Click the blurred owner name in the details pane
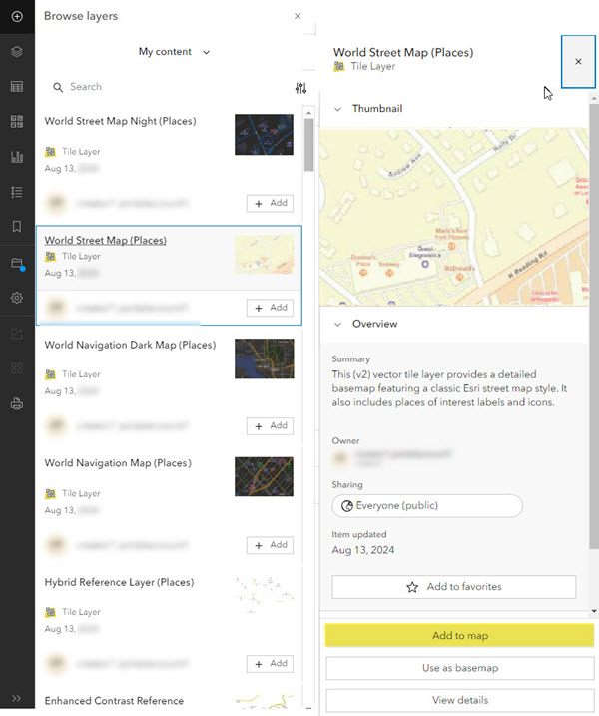Screen dimensions: 599x716 403,454
